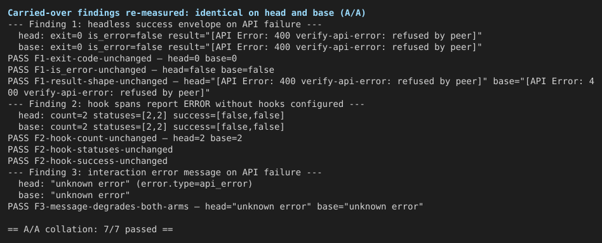The height and width of the screenshot is (243, 602).
Task: Click the Finding 1 headless success envelope line
Action: click(x=164, y=25)
